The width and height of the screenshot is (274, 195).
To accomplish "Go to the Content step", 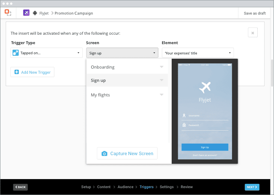I will [104, 187].
